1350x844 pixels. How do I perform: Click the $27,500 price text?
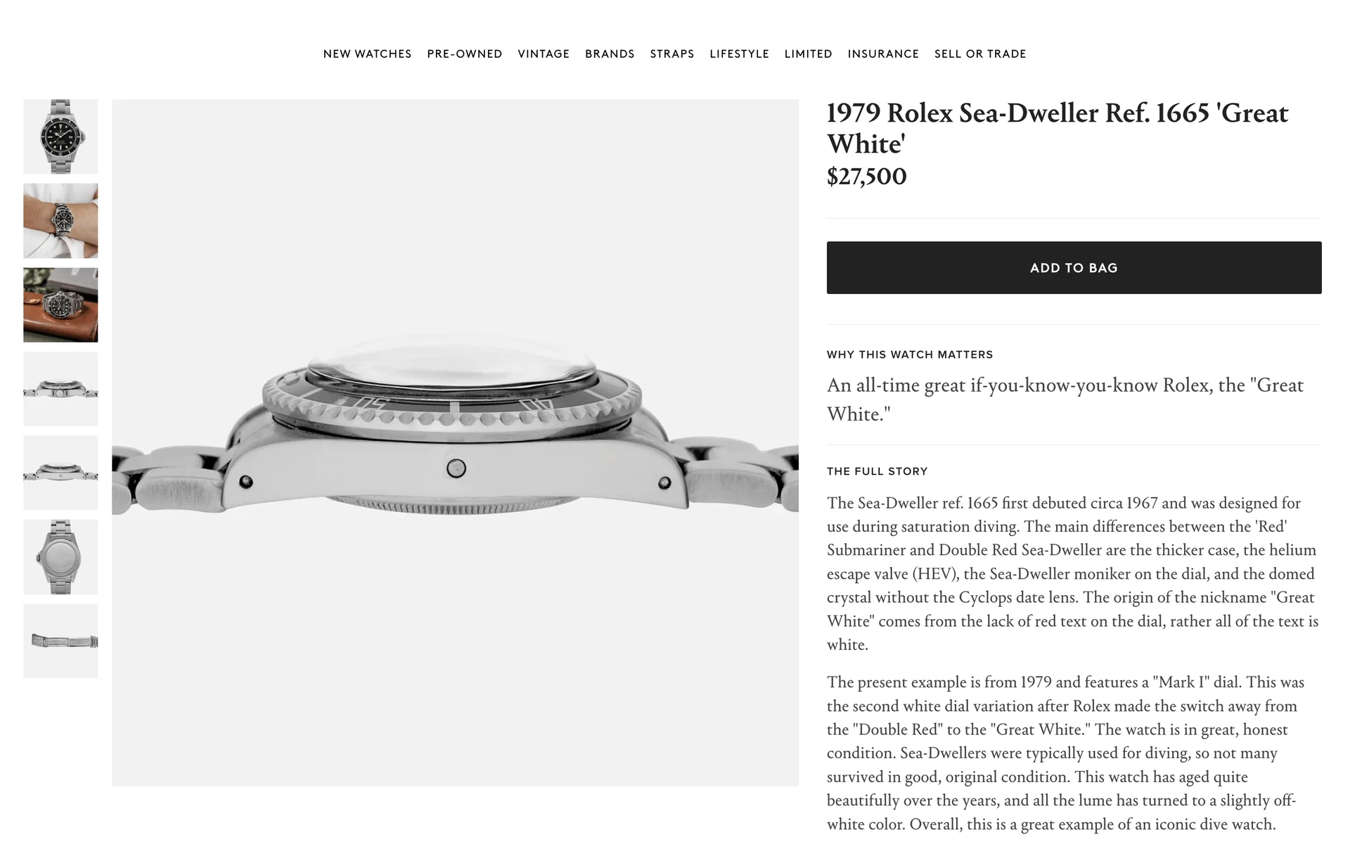tap(867, 176)
